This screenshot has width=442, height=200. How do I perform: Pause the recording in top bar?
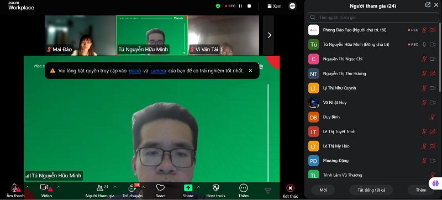(x=240, y=6)
